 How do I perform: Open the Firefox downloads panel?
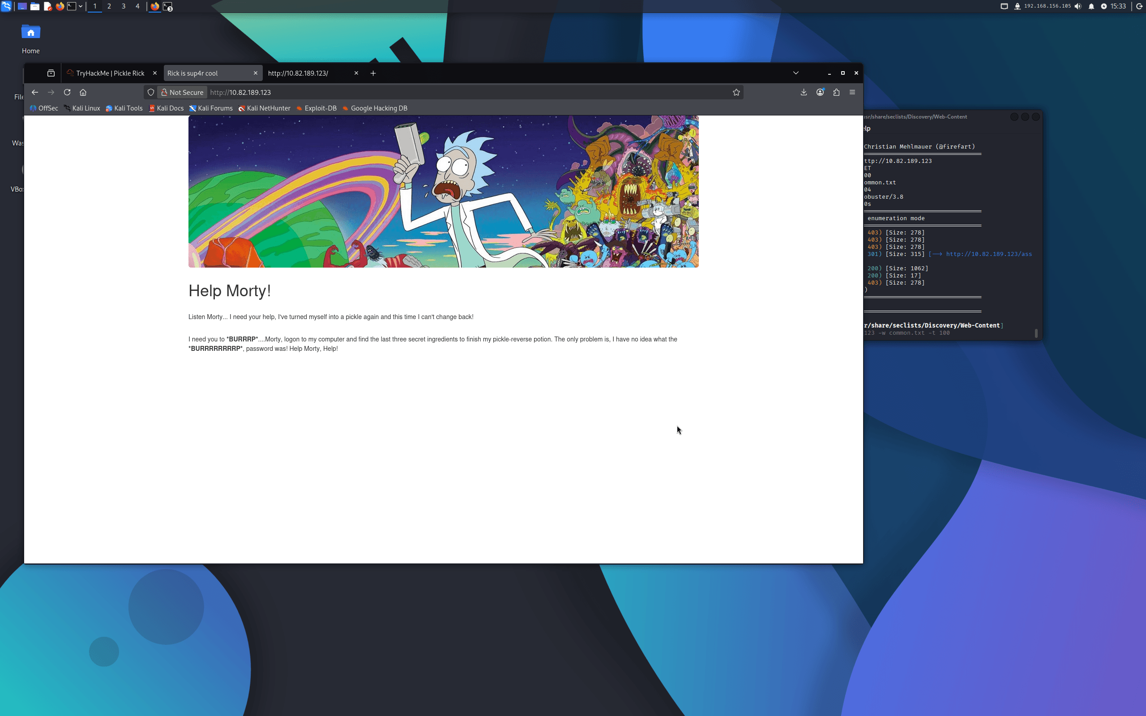[804, 92]
